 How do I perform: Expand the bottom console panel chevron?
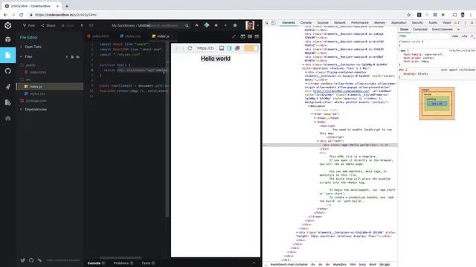point(254,263)
